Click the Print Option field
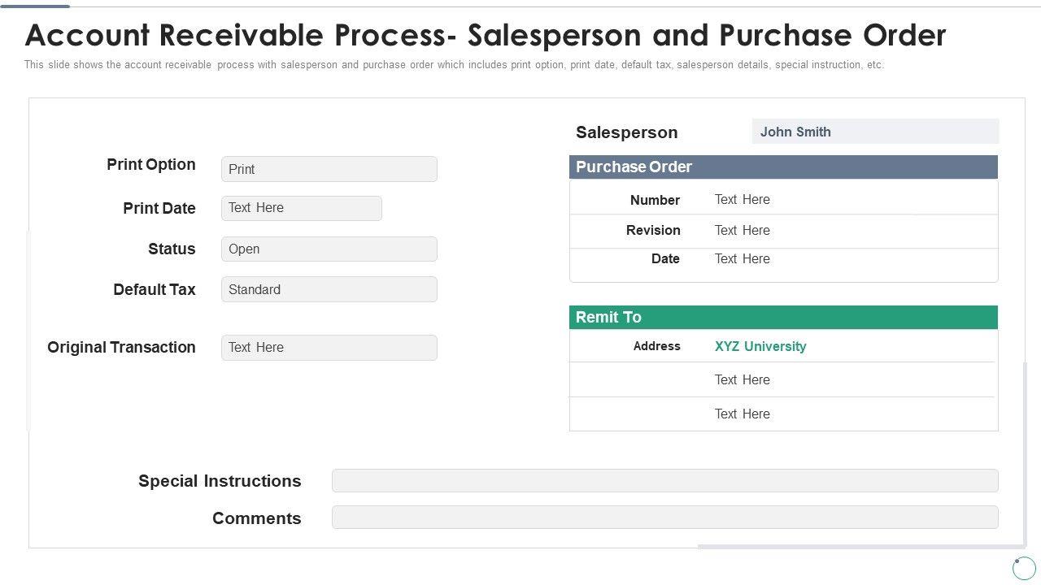Image resolution: width=1041 pixels, height=585 pixels. pyautogui.click(x=329, y=169)
